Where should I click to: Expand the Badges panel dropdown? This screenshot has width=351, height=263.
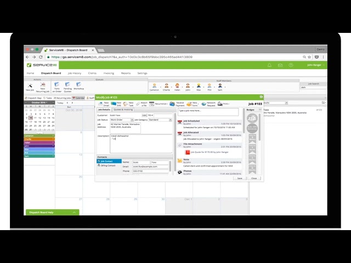click(x=260, y=110)
